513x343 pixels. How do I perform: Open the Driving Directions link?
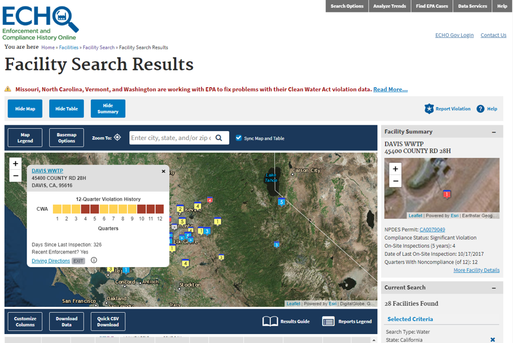coord(50,261)
